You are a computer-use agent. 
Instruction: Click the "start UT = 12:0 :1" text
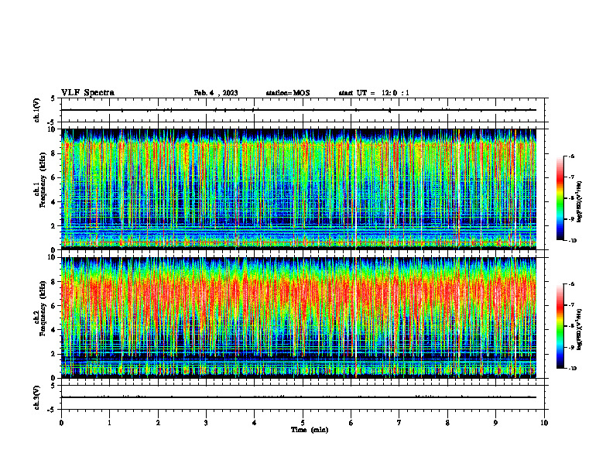click(374, 93)
